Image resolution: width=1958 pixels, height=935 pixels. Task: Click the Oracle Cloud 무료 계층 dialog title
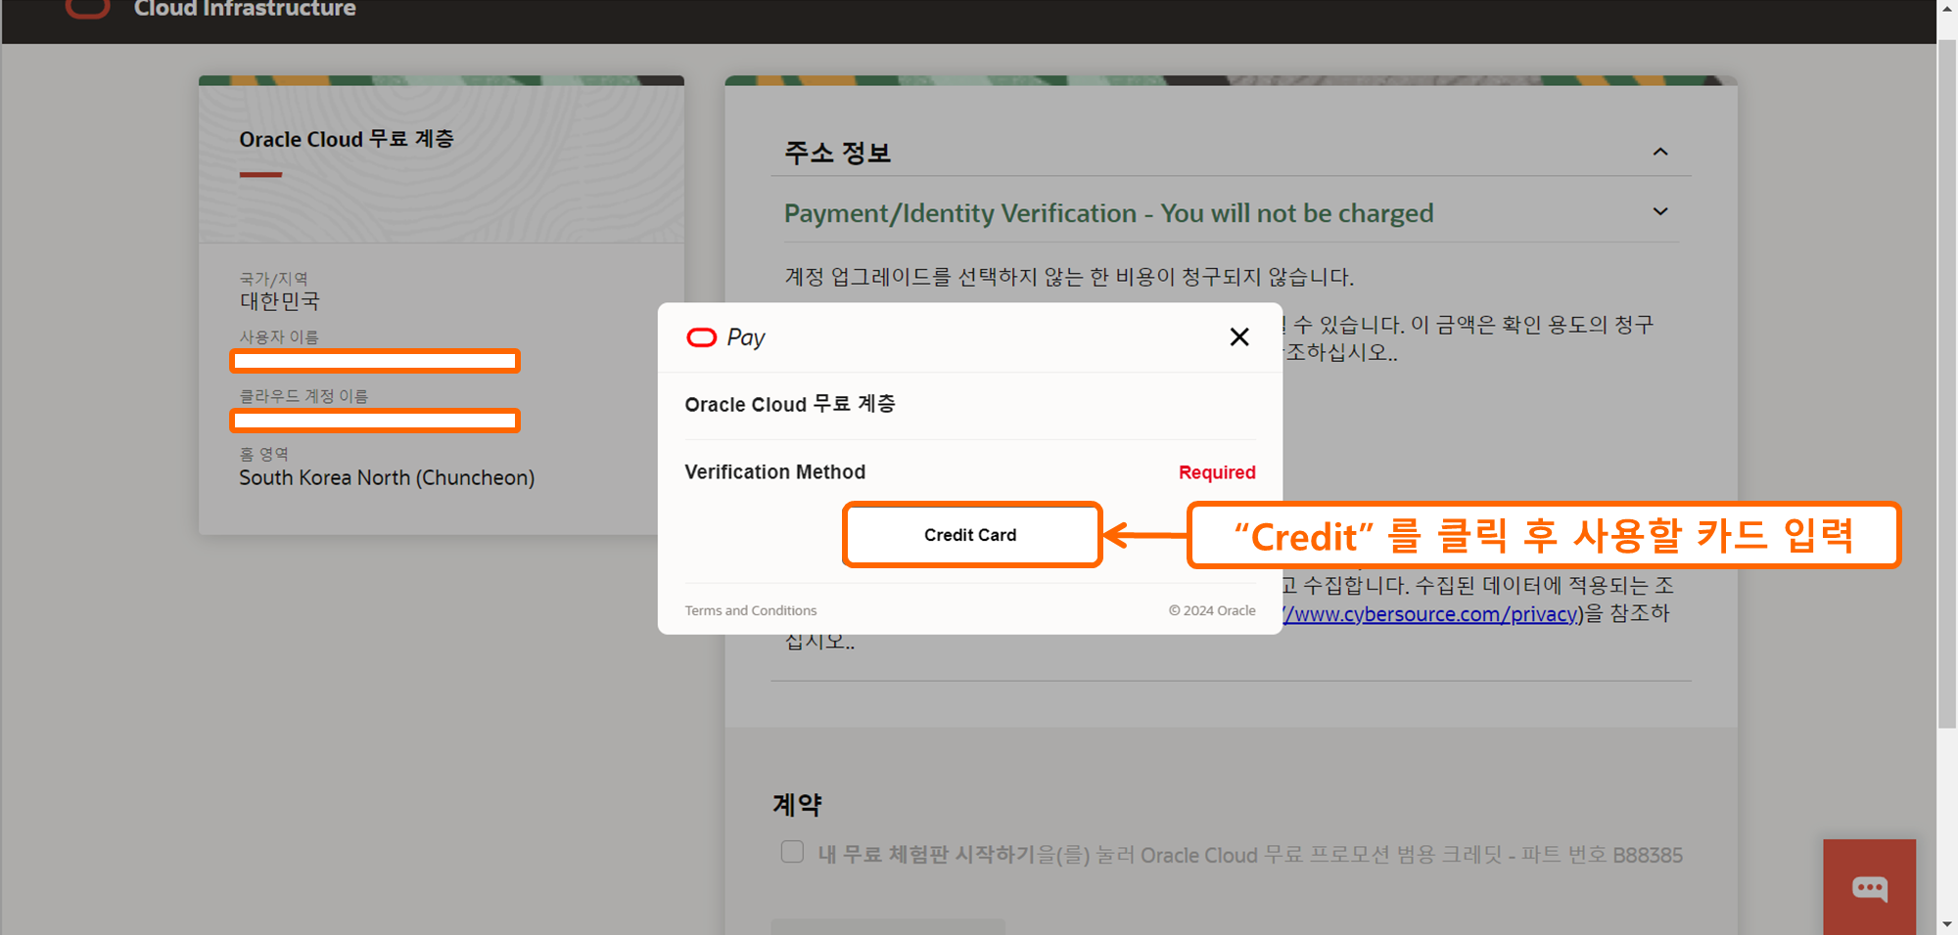[x=789, y=404]
